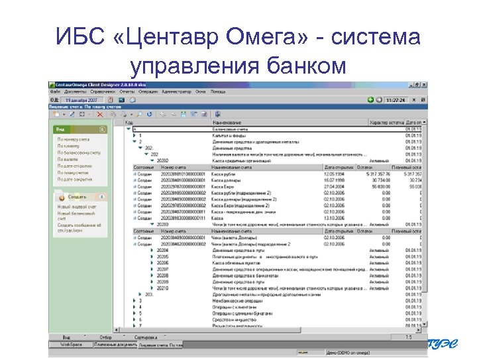Expand tree node 203.

point(140,294)
